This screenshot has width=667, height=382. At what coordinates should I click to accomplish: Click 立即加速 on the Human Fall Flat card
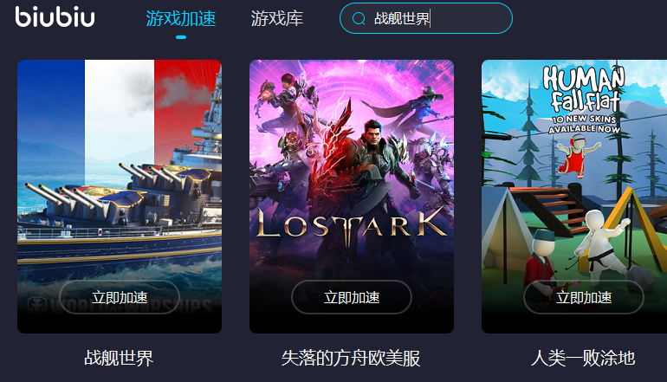(x=584, y=297)
